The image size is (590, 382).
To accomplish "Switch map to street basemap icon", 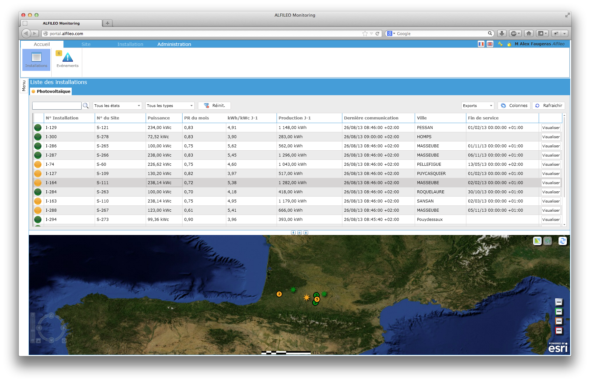I will (537, 241).
